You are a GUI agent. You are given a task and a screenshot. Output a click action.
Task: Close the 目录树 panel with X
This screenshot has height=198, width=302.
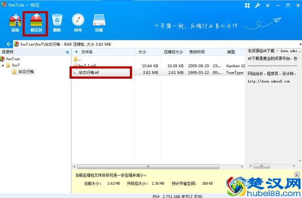point(67,52)
